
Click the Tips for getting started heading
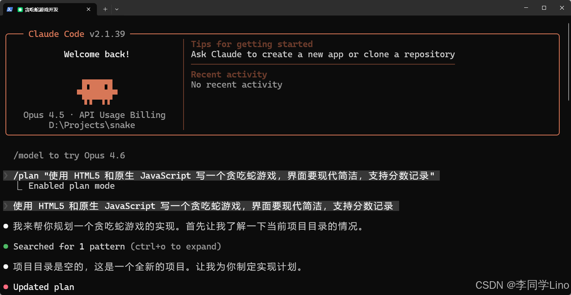[251, 44]
